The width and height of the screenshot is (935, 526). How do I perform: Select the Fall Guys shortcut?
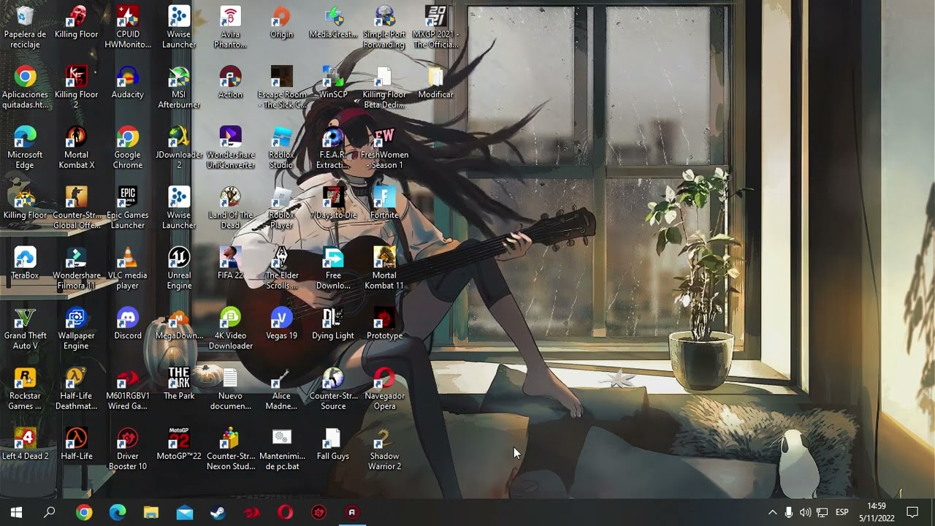pos(333,443)
